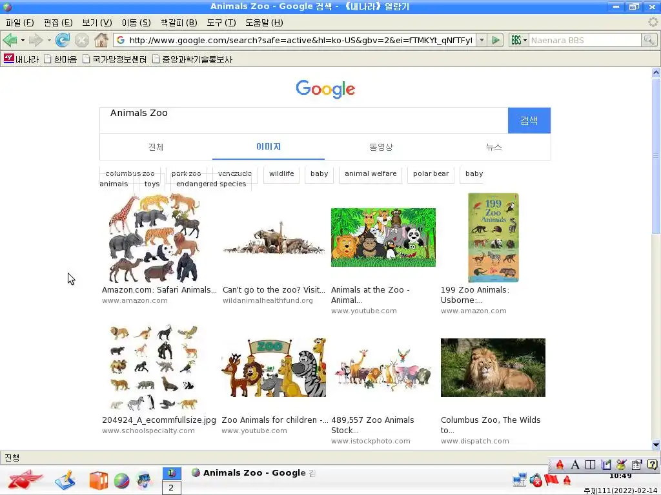The height and width of the screenshot is (495, 661).
Task: Open the 도구 (T) tools menu
Action: tap(221, 23)
